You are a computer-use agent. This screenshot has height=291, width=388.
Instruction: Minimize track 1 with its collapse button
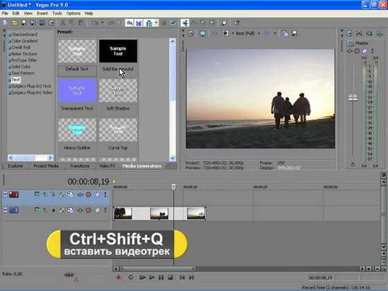coord(6,195)
